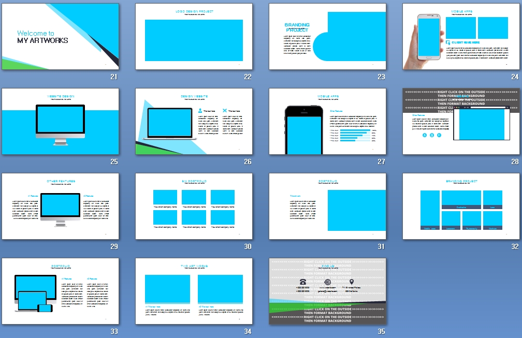Image resolution: width=522 pixels, height=338 pixels.
Task: Select slide 27 with black iPhone mockup
Action: (328, 121)
